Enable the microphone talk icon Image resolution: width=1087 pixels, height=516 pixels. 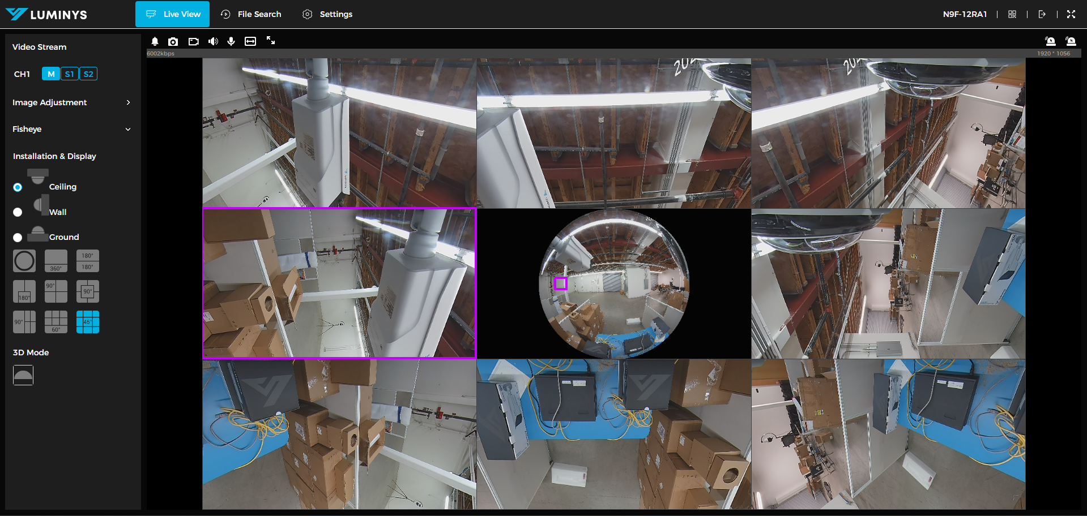coord(231,41)
